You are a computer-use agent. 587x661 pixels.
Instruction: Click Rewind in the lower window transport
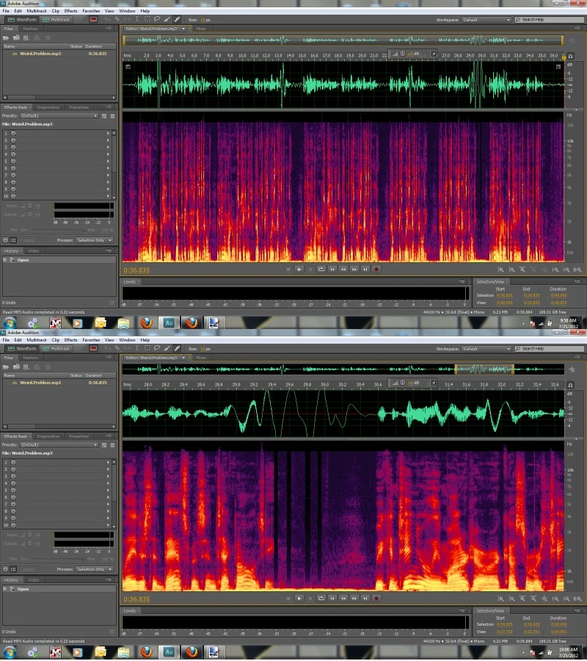(x=343, y=598)
